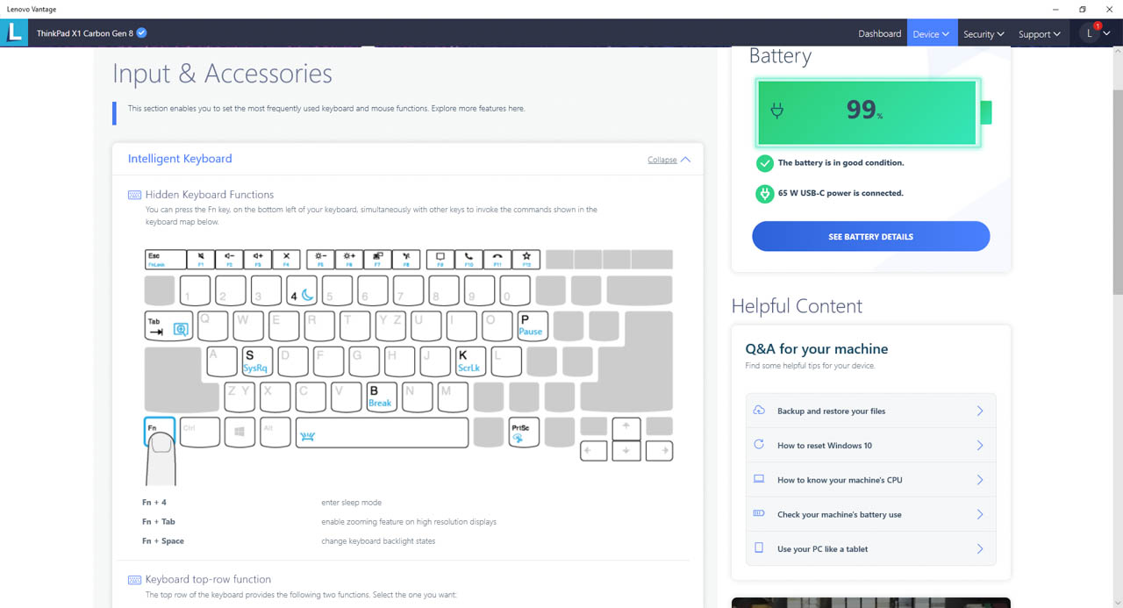Click the Tab zoom key on keyboard map
Screen dimensions: 1123x608
168,325
